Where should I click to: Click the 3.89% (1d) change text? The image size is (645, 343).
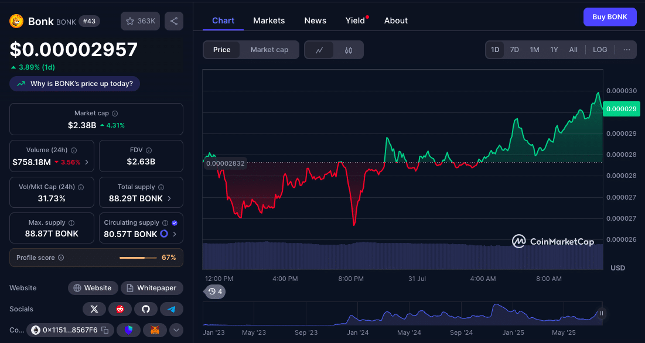[x=36, y=67]
